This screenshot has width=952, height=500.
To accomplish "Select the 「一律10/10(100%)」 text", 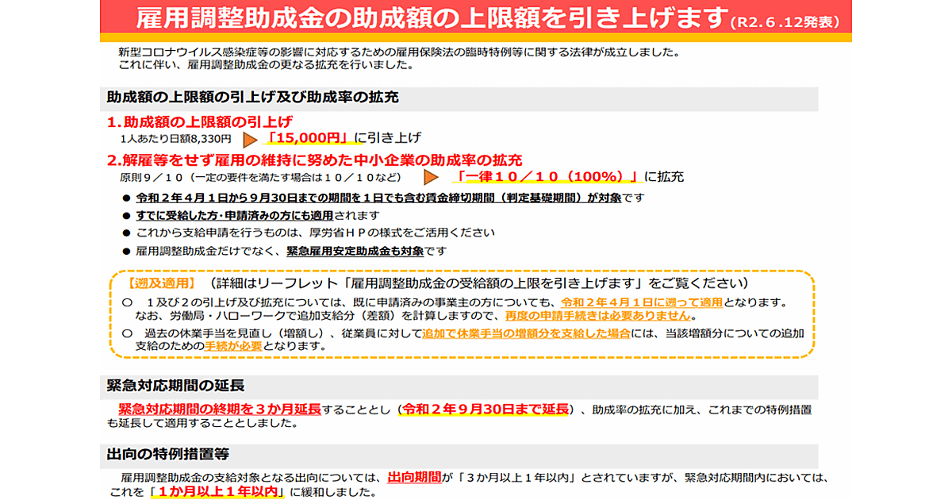I will tap(549, 175).
